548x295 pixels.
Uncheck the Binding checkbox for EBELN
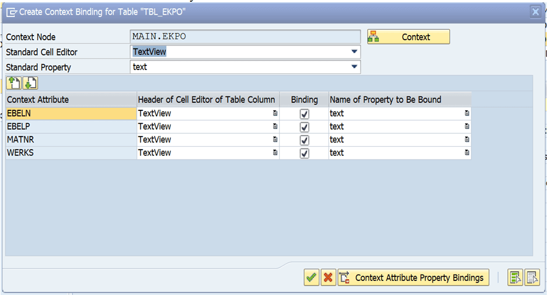pyautogui.click(x=305, y=114)
